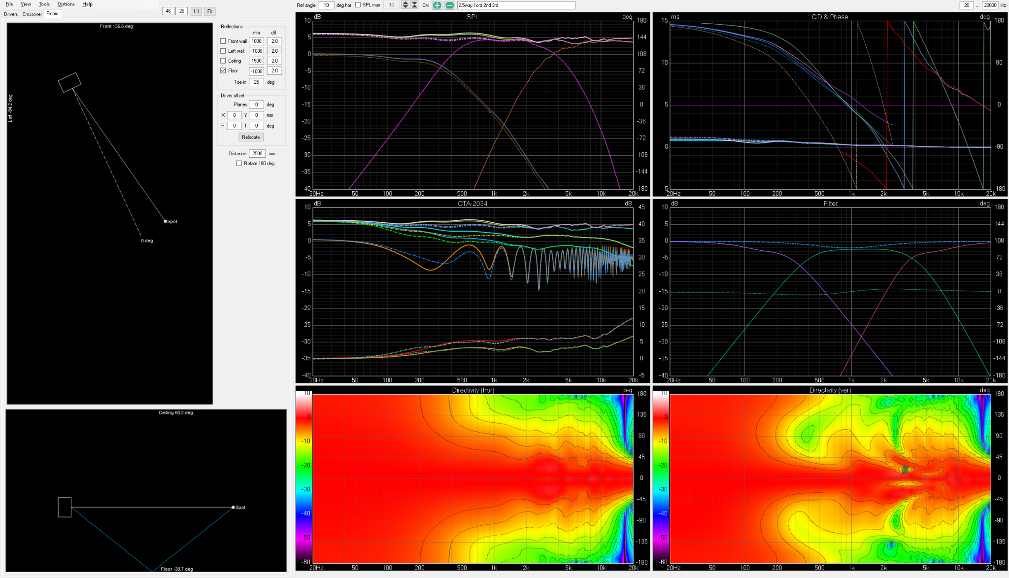Click the minimum frequency field 20
The image size is (1009, 578).
[967, 5]
